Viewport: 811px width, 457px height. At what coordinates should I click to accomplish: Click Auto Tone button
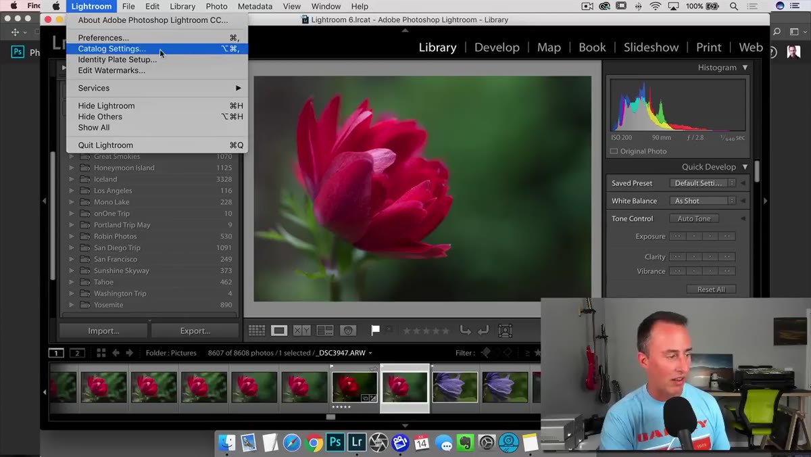click(x=694, y=218)
